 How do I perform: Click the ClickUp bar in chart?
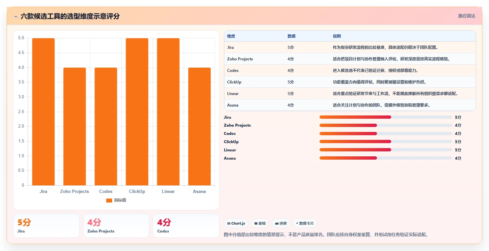[137, 112]
